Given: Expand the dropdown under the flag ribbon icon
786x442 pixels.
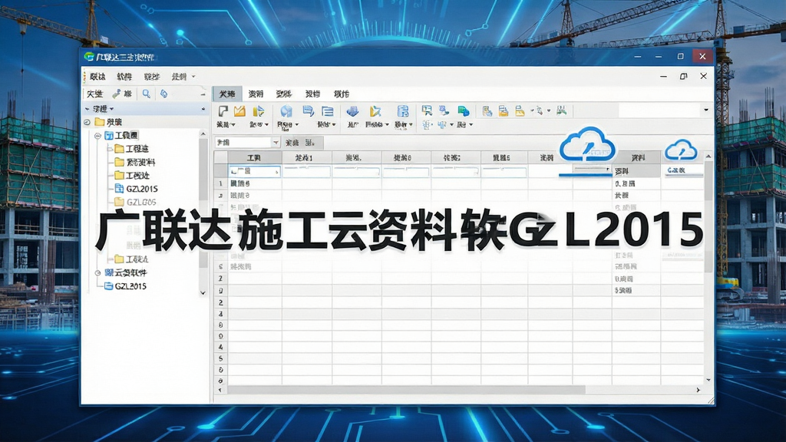Looking at the screenshot, I should (x=266, y=124).
